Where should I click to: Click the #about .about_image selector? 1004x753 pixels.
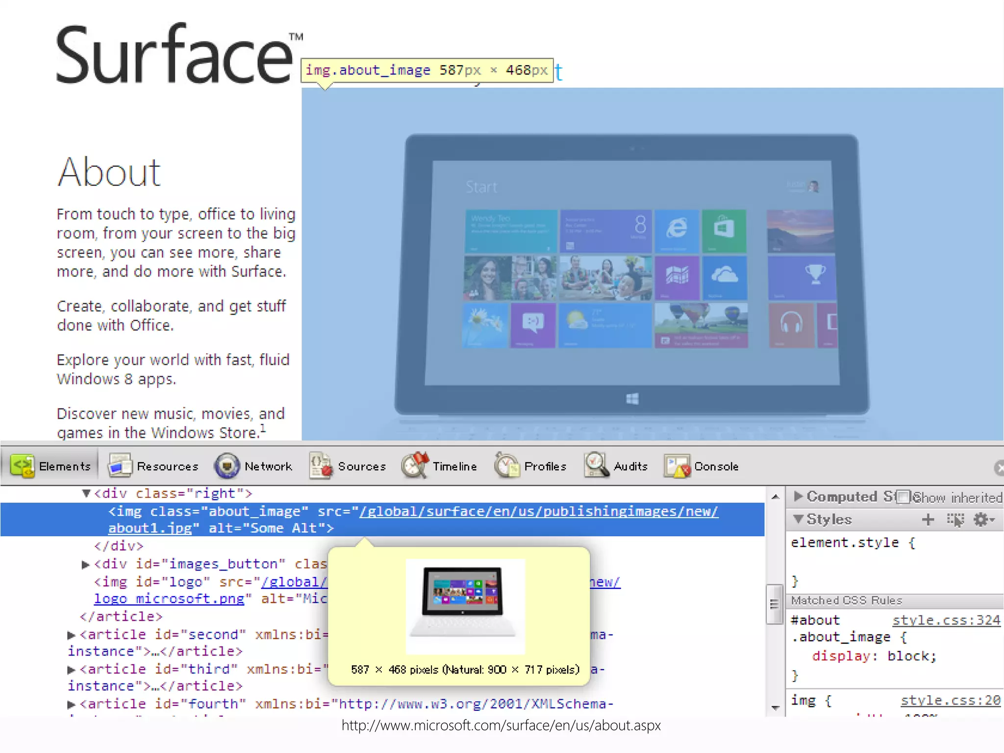coord(848,628)
